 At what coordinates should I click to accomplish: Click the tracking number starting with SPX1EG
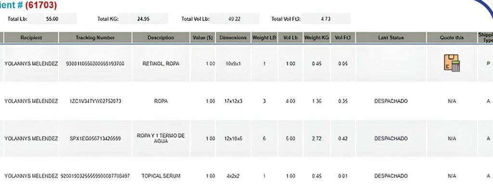[x=95, y=139]
